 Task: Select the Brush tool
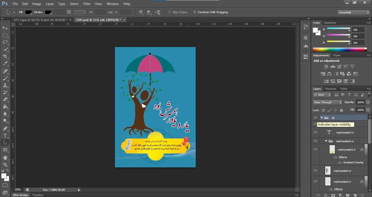click(5, 78)
